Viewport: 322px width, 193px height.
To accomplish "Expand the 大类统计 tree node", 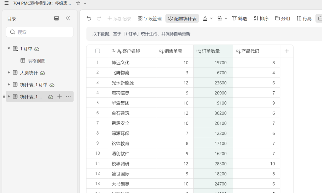I will click(x=9, y=72).
